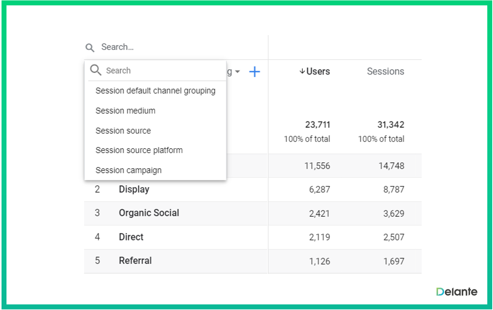Select the Organic Social row
The height and width of the screenshot is (310, 493).
pos(149,213)
